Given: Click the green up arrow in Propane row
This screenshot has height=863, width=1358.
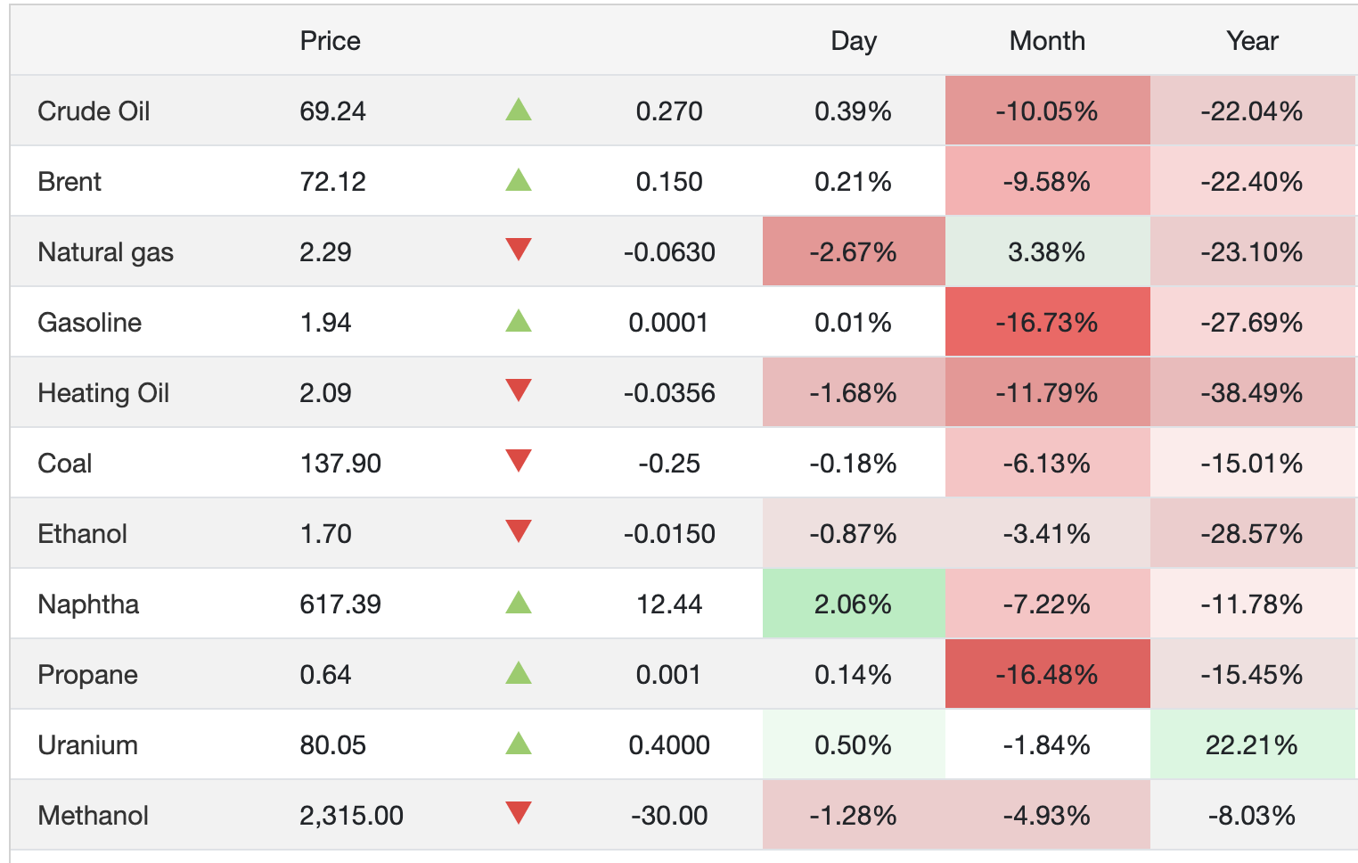Looking at the screenshot, I should [519, 673].
